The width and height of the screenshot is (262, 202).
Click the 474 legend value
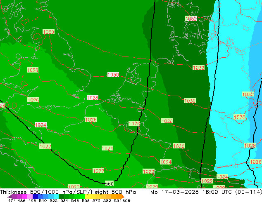click(12, 200)
